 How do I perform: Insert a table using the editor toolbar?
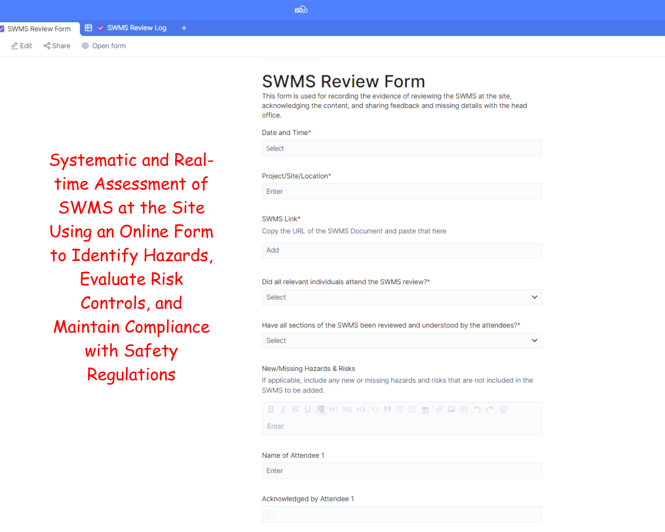pyautogui.click(x=425, y=410)
